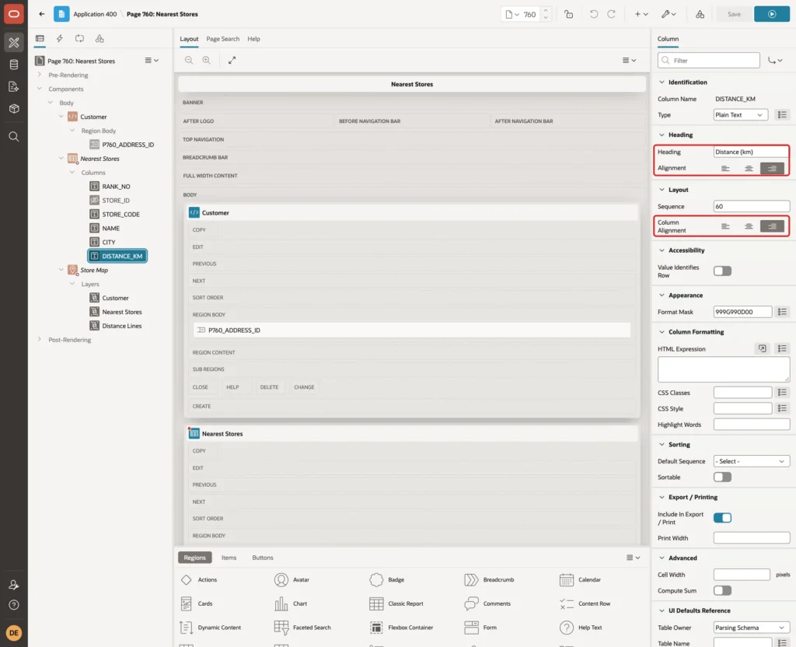
Task: Open the lock page icon
Action: [568, 14]
